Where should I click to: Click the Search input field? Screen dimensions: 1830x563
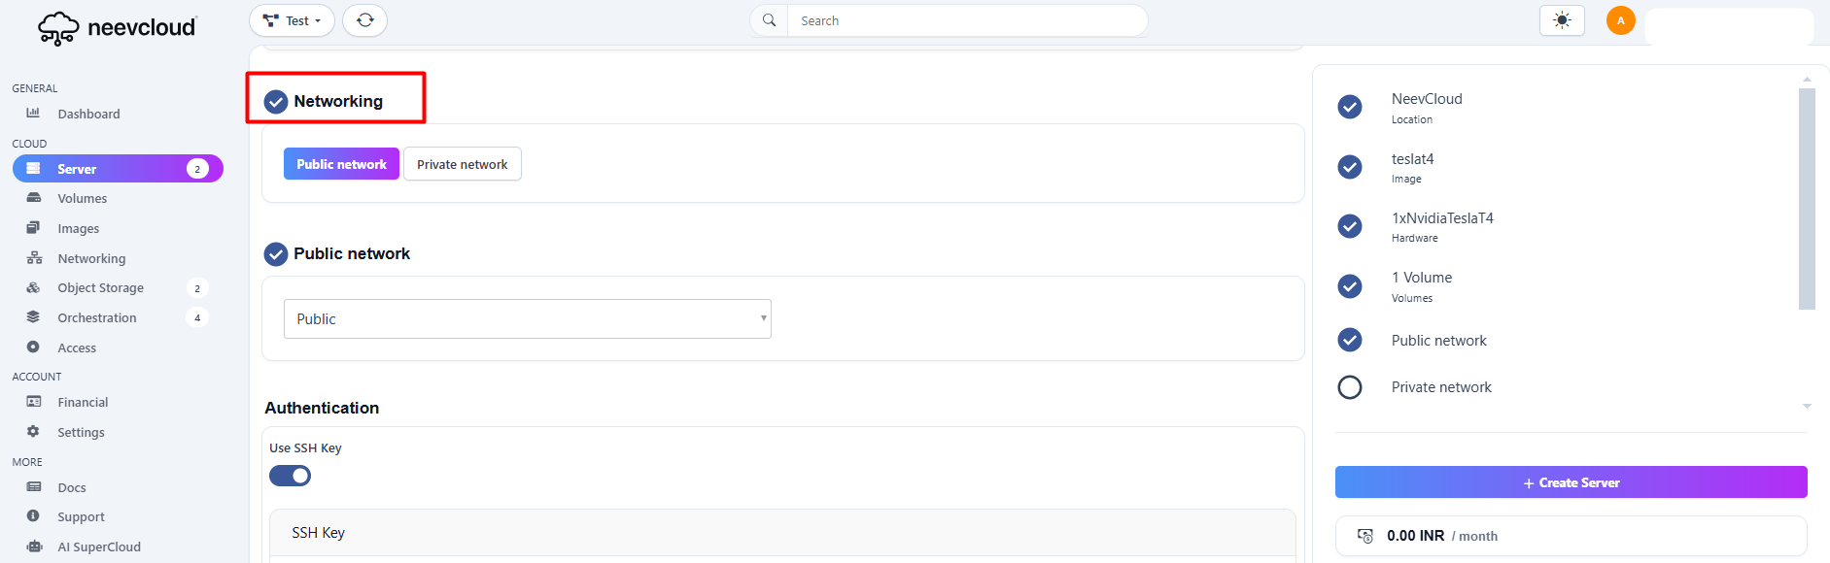(966, 20)
